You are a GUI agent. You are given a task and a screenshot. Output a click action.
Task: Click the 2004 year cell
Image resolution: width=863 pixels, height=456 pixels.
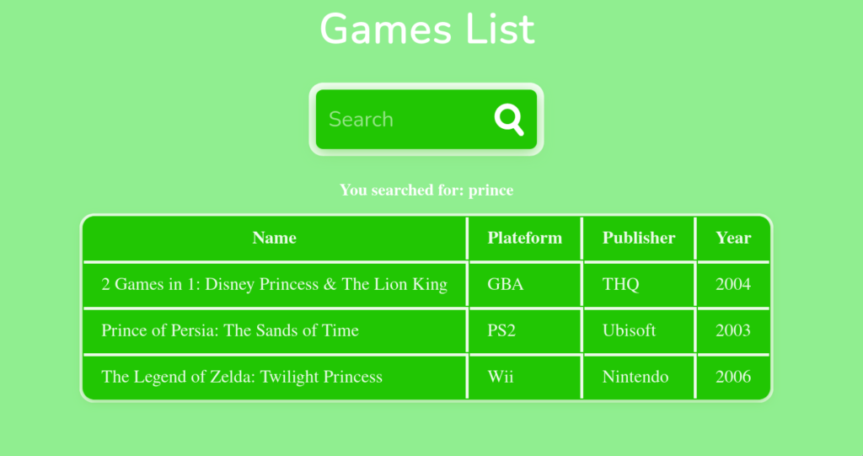pyautogui.click(x=733, y=284)
